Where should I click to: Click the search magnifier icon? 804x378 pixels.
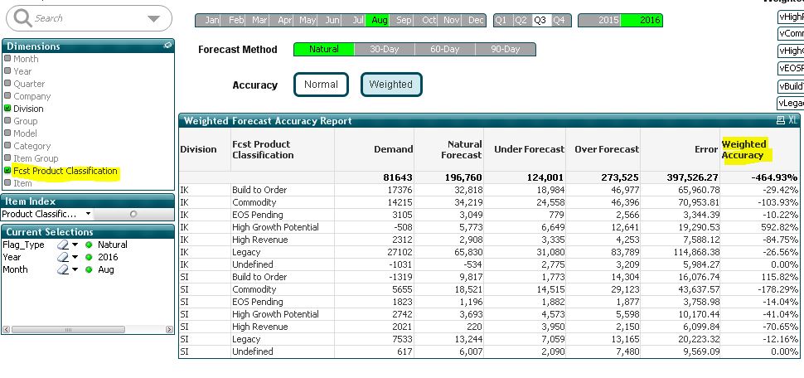[23, 18]
